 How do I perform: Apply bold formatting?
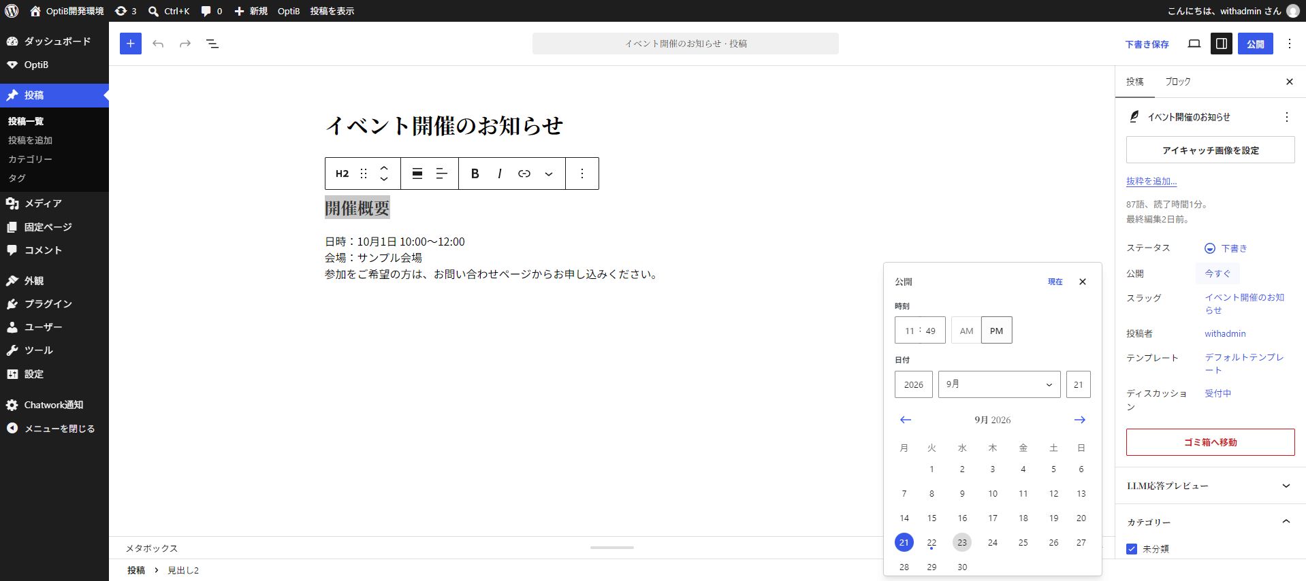point(475,173)
